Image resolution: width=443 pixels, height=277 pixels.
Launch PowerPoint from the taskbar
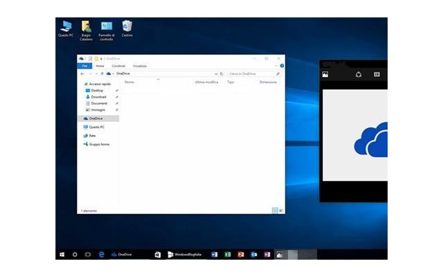coord(240,255)
